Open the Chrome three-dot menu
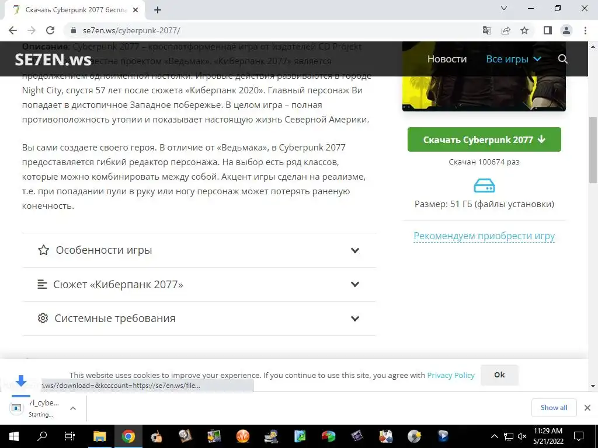 point(585,30)
